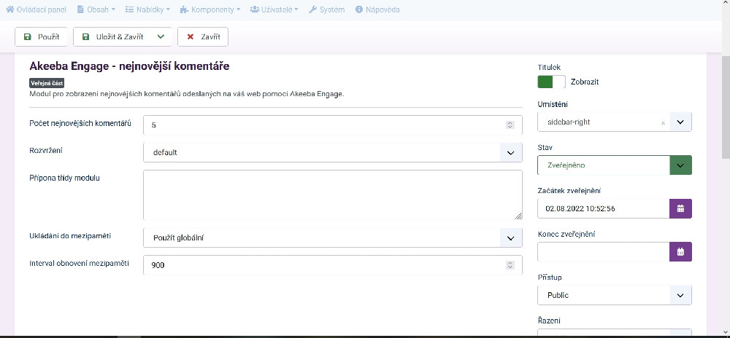
Task: Click the Nápověda help menu icon
Action: [x=359, y=10]
